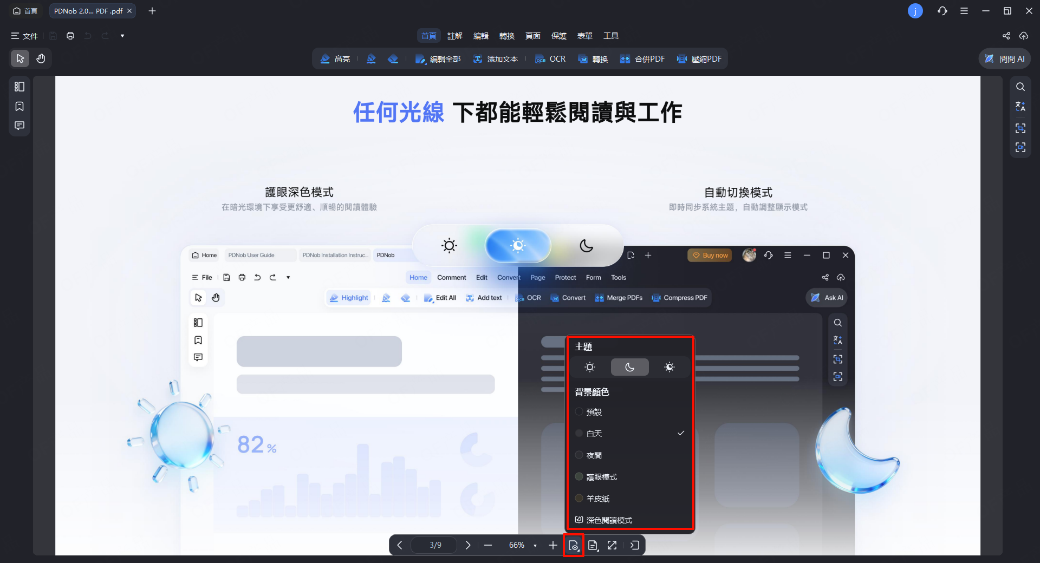The image size is (1040, 563).
Task: Enter fullscreen view from bottom bar
Action: (x=612, y=545)
